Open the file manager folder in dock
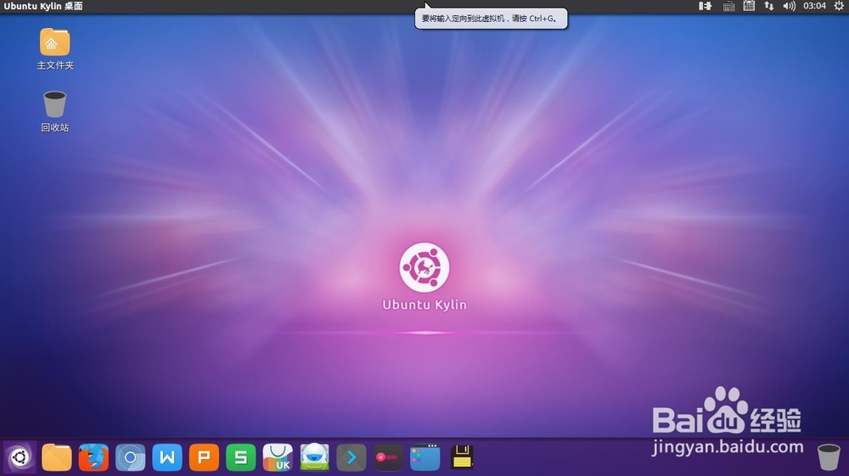The height and width of the screenshot is (476, 849). 57,457
